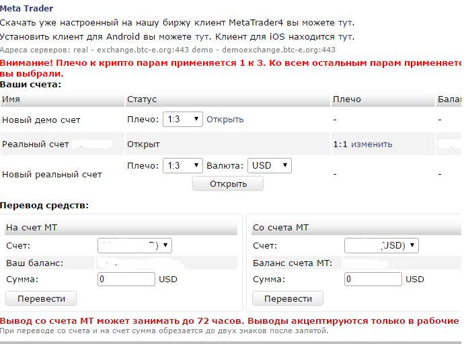Image resolution: width=464 pixels, height=344 pixels.
Task: Click the Новый демо счет row name
Action: [x=41, y=120]
